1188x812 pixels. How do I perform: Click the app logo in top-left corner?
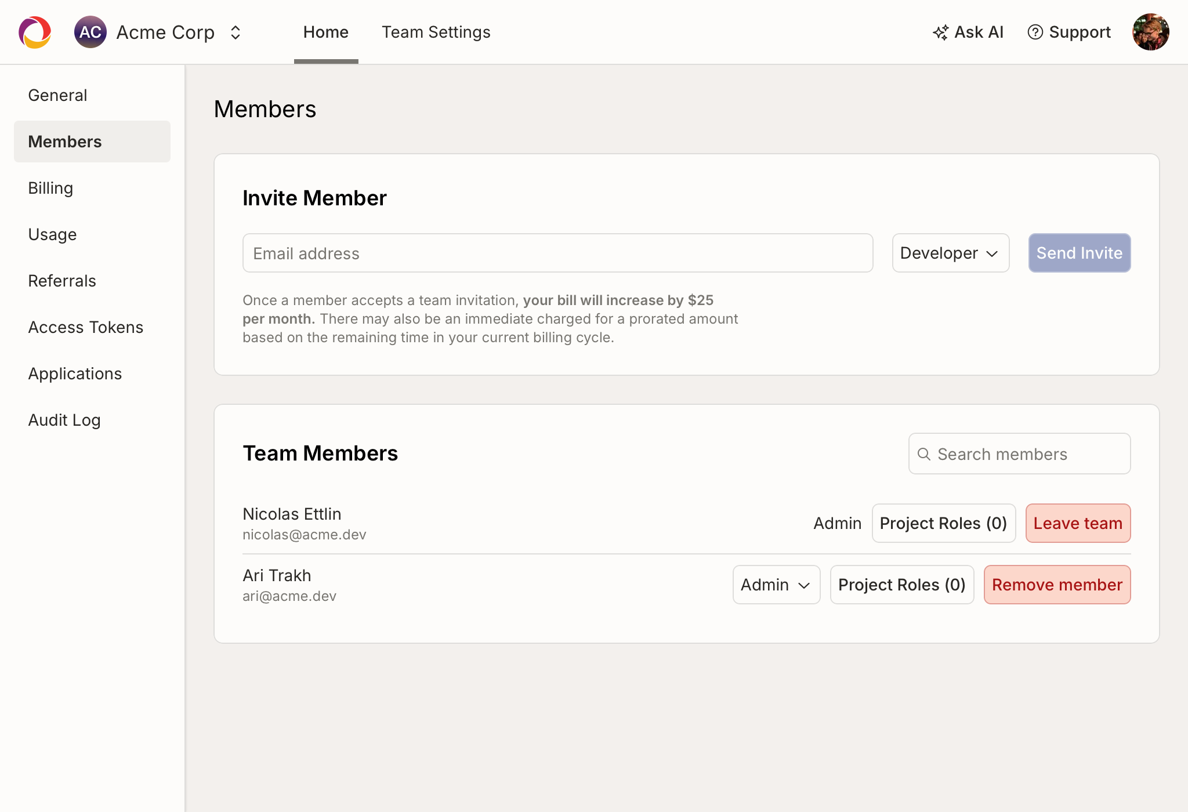tap(34, 32)
